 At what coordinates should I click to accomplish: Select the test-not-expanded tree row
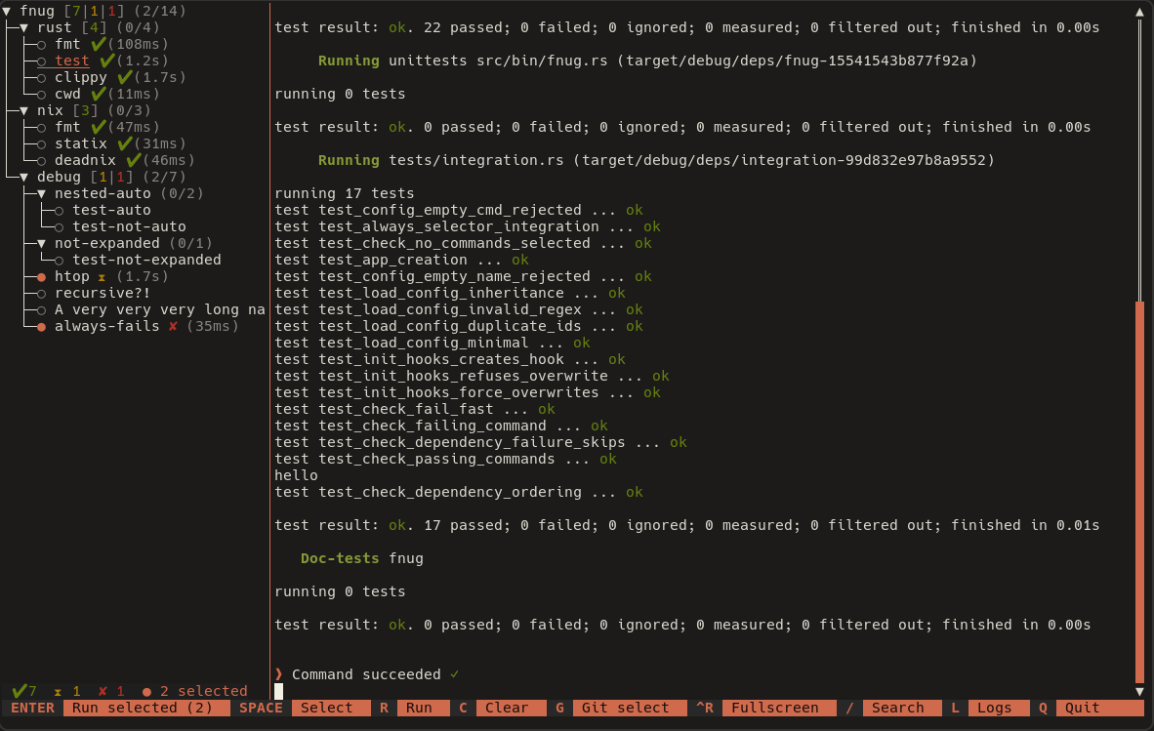point(146,261)
